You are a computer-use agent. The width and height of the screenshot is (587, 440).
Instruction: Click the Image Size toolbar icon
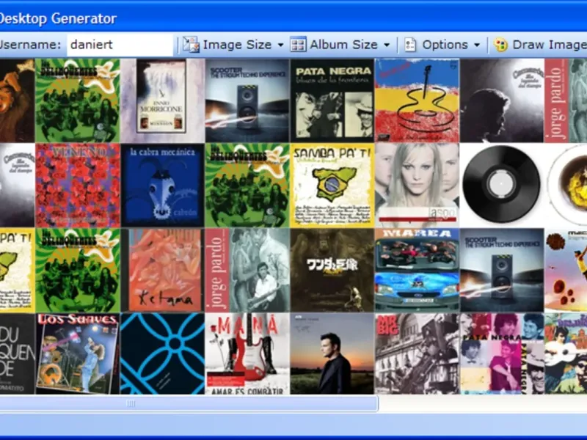click(191, 45)
